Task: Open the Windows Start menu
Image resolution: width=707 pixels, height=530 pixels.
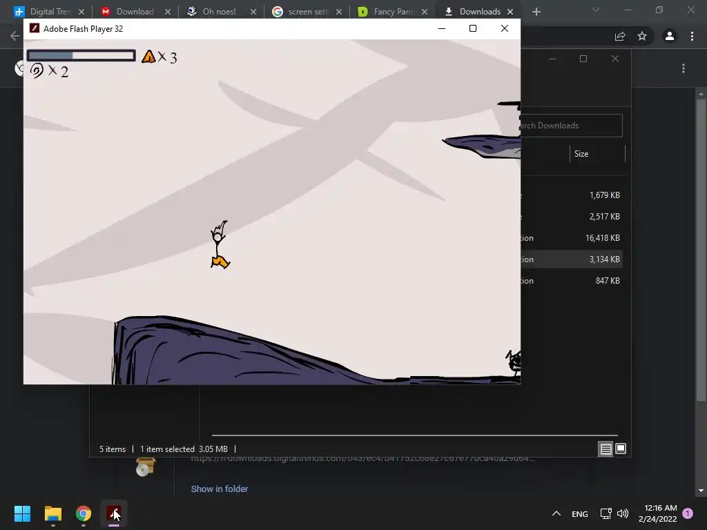Action: click(22, 513)
